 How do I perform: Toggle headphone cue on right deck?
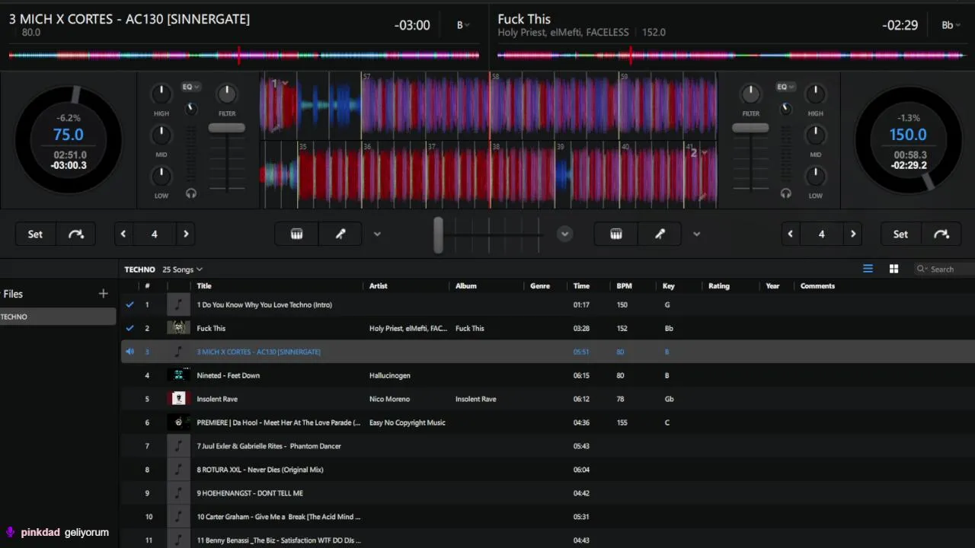pos(786,193)
